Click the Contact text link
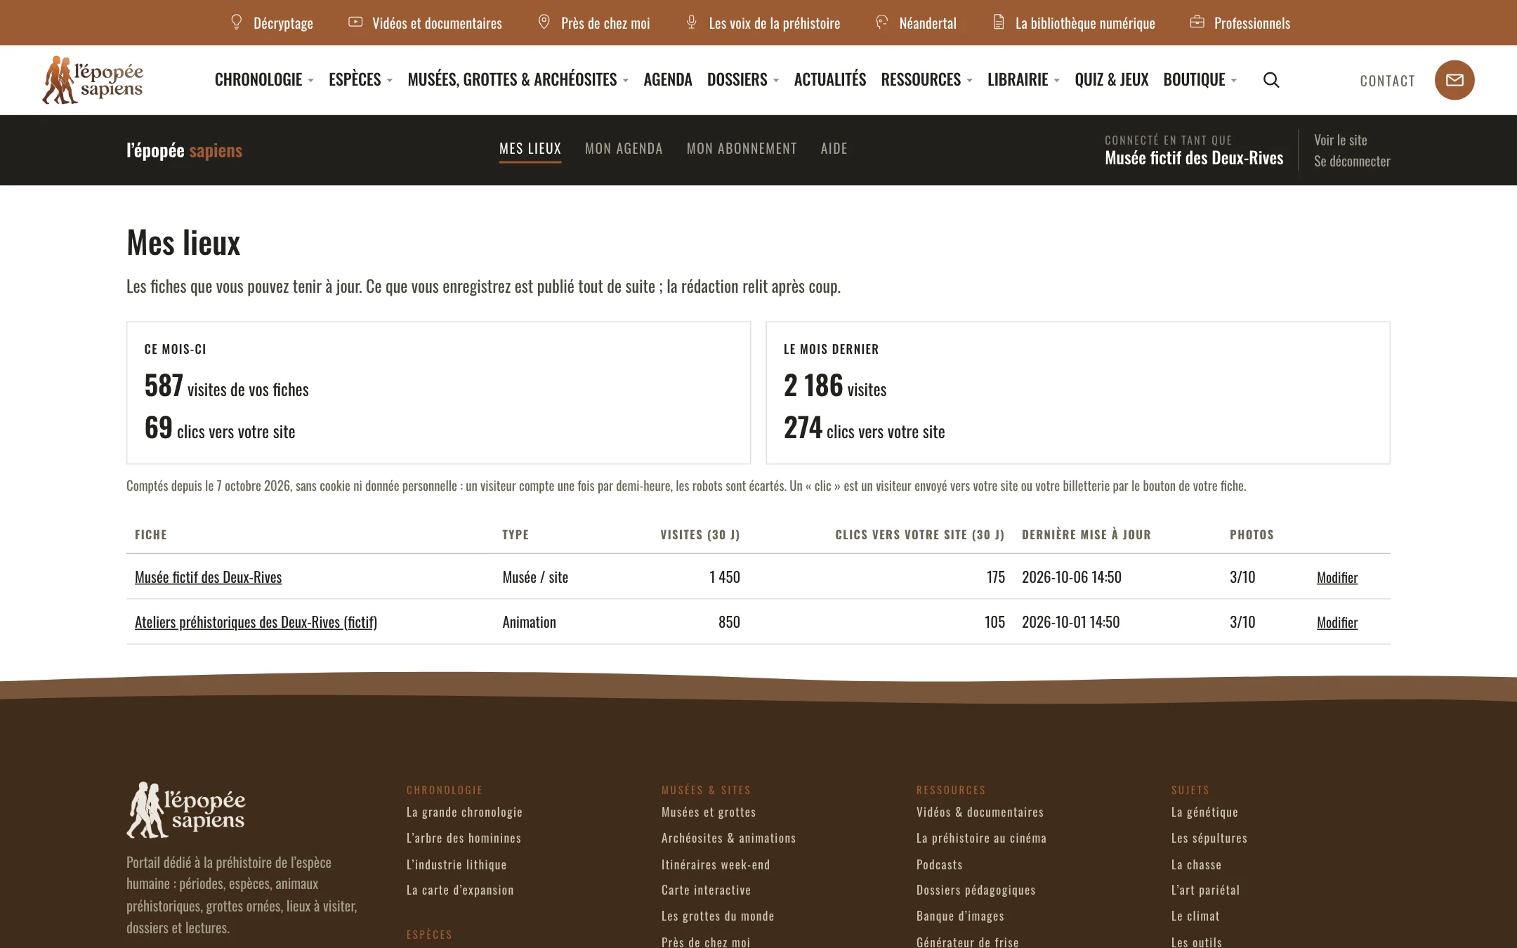The image size is (1517, 948). 1388,81
